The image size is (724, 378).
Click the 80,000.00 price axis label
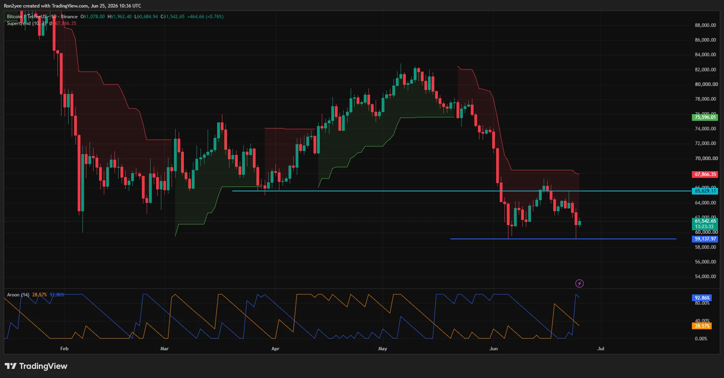click(x=706, y=84)
